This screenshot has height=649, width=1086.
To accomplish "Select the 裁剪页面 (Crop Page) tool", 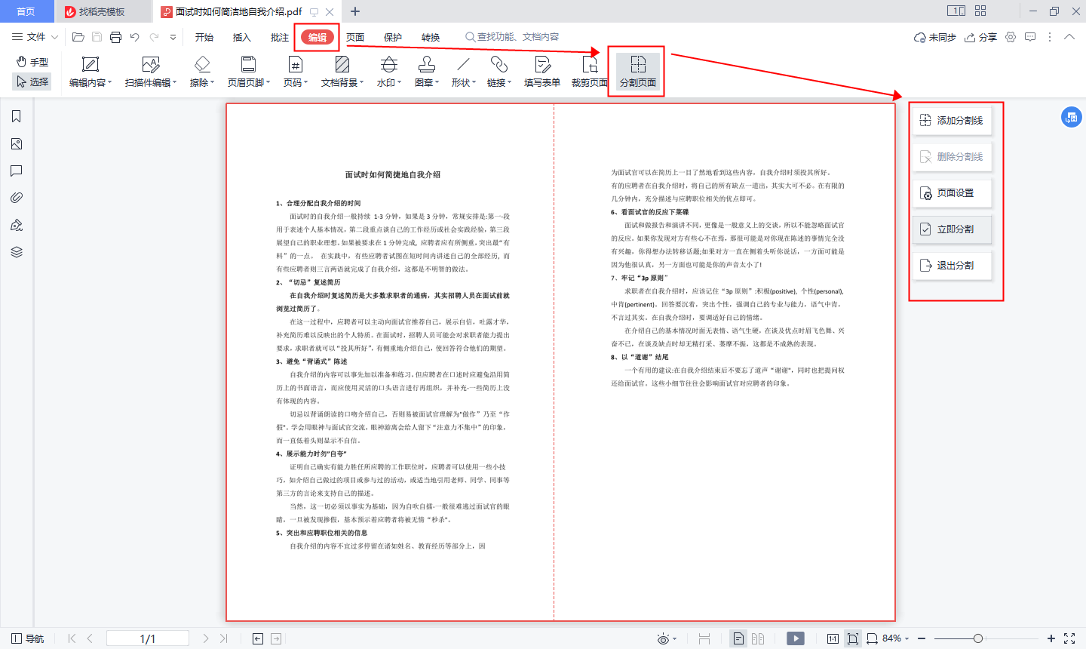I will (589, 72).
